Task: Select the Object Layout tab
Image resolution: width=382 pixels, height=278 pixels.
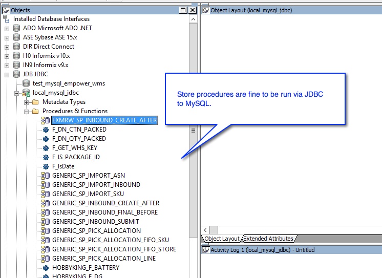Action: point(222,239)
